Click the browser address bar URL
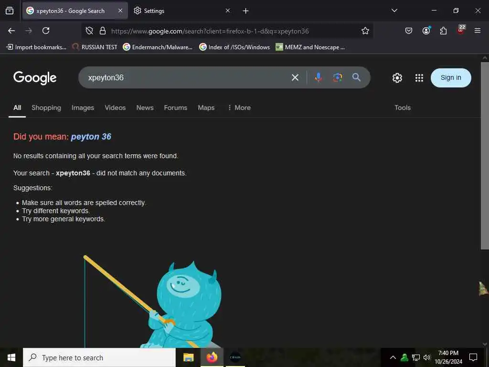489x367 pixels. [x=210, y=31]
